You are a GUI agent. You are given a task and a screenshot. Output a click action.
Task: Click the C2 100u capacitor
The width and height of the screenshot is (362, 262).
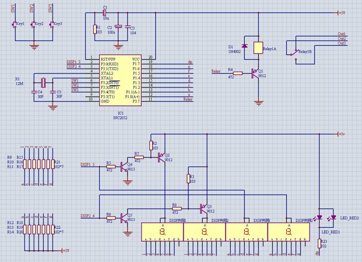click(x=119, y=27)
